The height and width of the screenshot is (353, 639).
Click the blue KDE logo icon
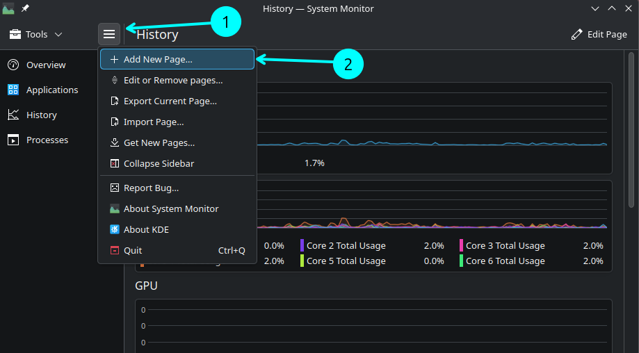(115, 229)
